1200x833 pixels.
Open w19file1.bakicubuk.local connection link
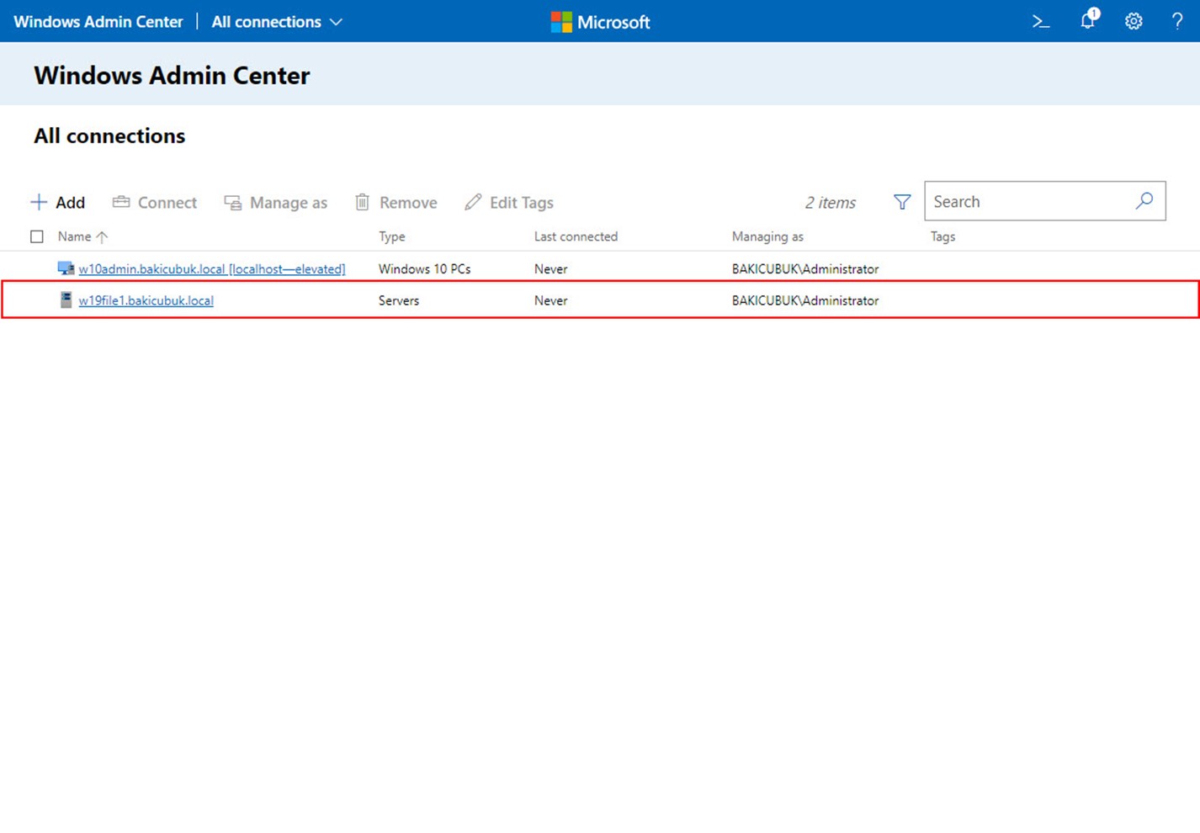pyautogui.click(x=146, y=300)
